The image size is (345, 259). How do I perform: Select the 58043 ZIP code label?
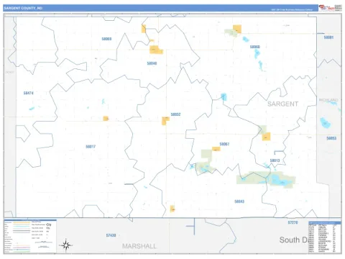pos(239,201)
